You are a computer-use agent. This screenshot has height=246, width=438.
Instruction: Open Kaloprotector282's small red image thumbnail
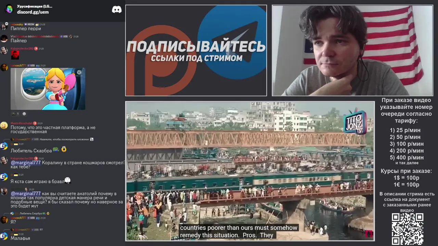[x=15, y=55]
